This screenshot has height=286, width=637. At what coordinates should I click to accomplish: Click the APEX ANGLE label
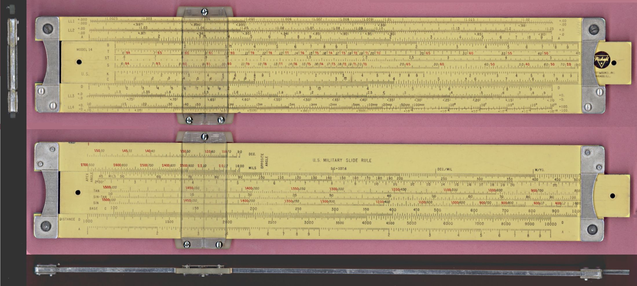(x=89, y=177)
